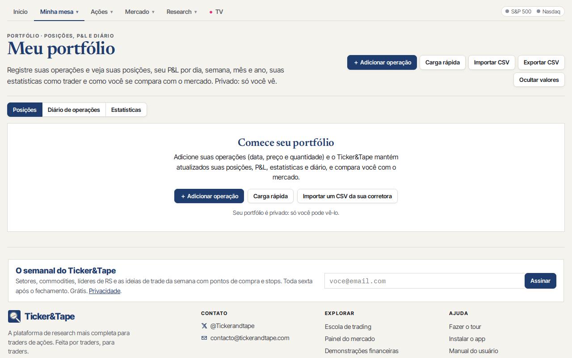
Task: Select the Posições tab
Action: click(25, 110)
